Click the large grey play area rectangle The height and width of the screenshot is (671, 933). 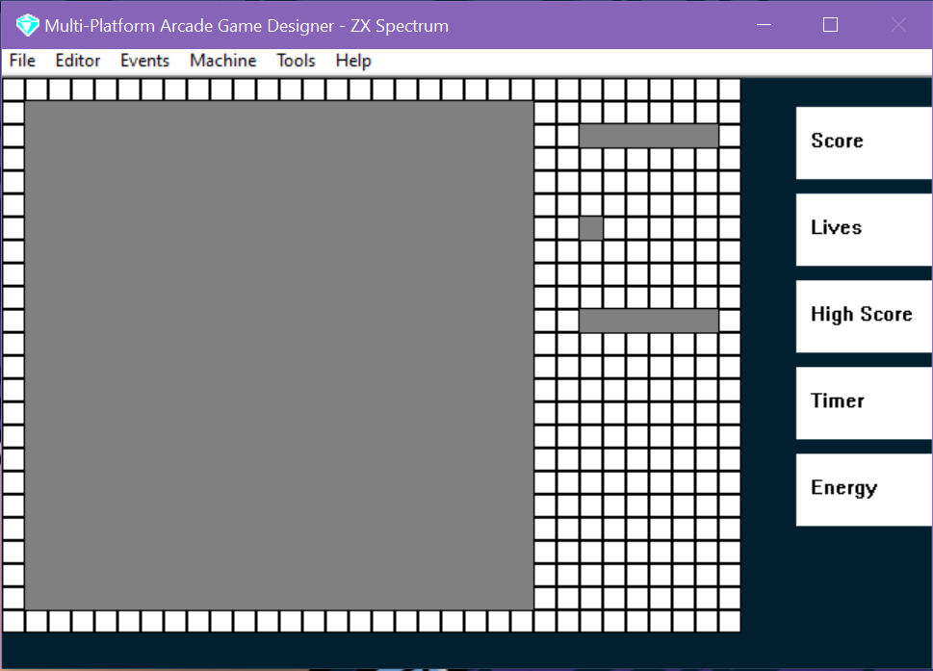click(279, 356)
